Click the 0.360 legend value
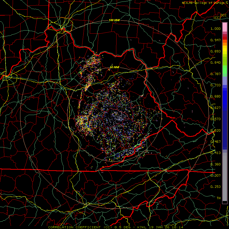The height and width of the screenshot is (229, 229). pyautogui.click(x=216, y=164)
